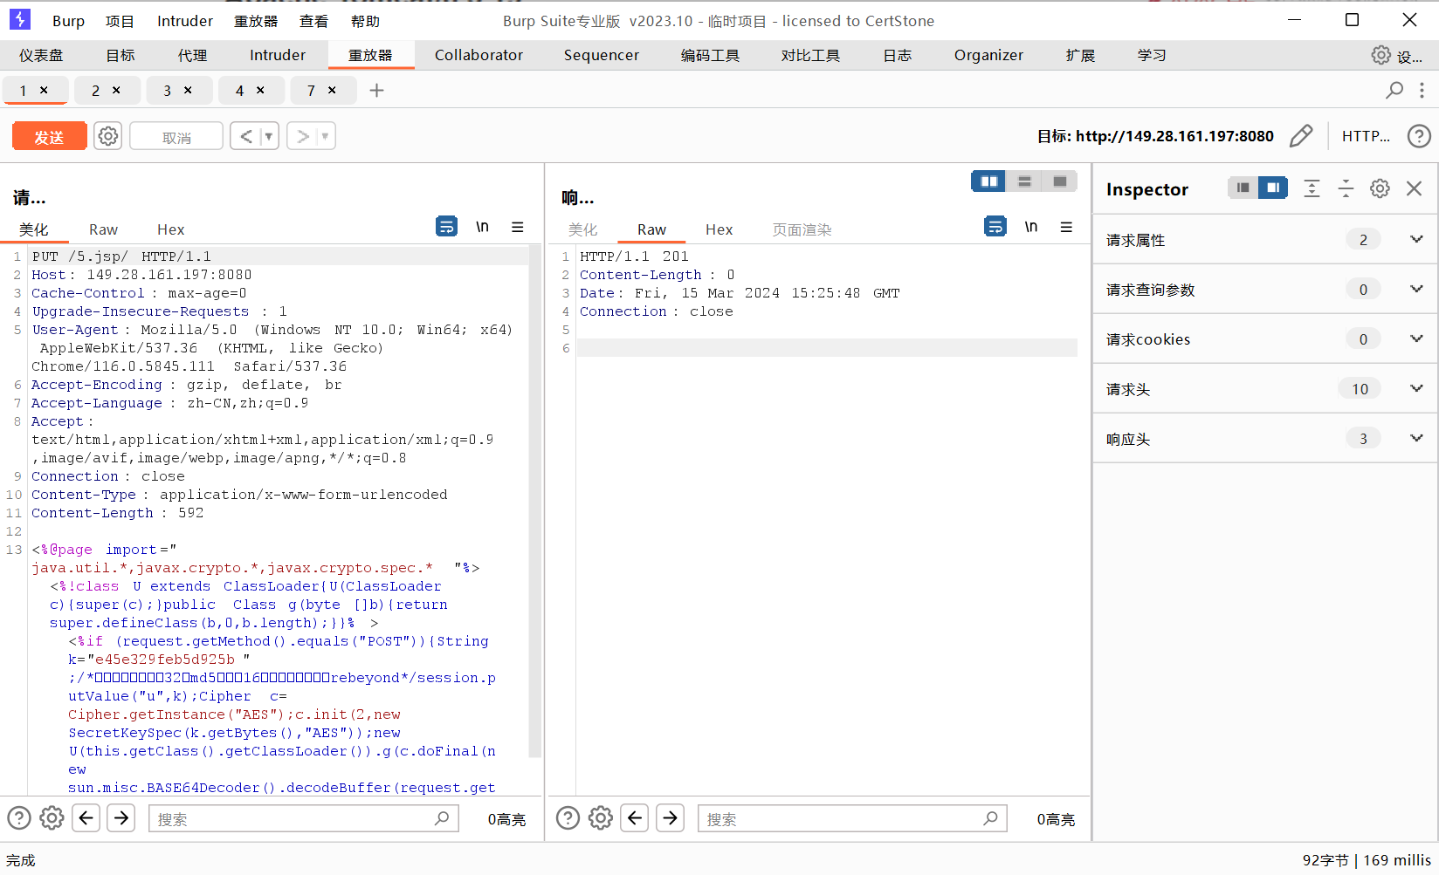This screenshot has width=1439, height=875.
Task: Click the edit target pencil icon
Action: pyautogui.click(x=1301, y=136)
